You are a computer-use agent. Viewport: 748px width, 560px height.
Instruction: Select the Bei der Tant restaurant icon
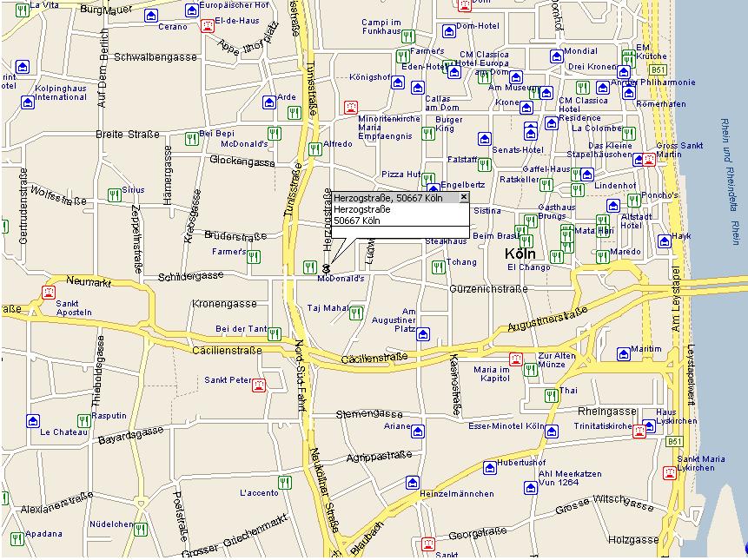click(274, 333)
